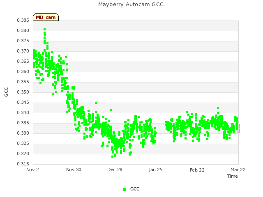Click the Jan 25 x-axis label

point(156,170)
